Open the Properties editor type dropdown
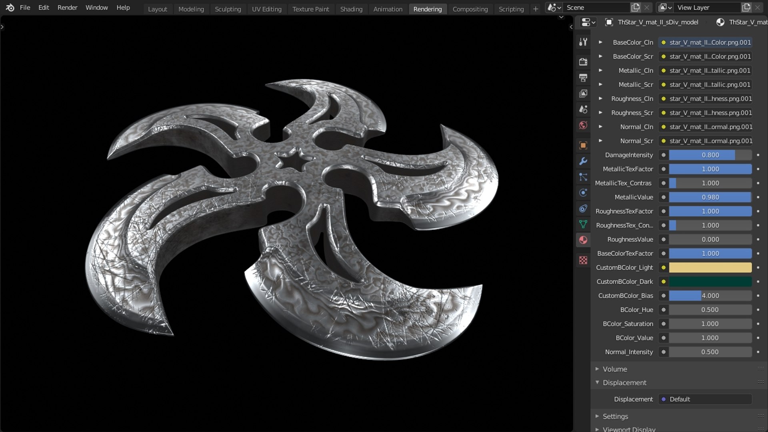The image size is (768, 432). [x=588, y=22]
